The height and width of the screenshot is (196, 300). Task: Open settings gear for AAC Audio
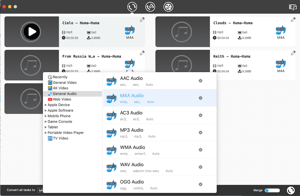point(200,81)
